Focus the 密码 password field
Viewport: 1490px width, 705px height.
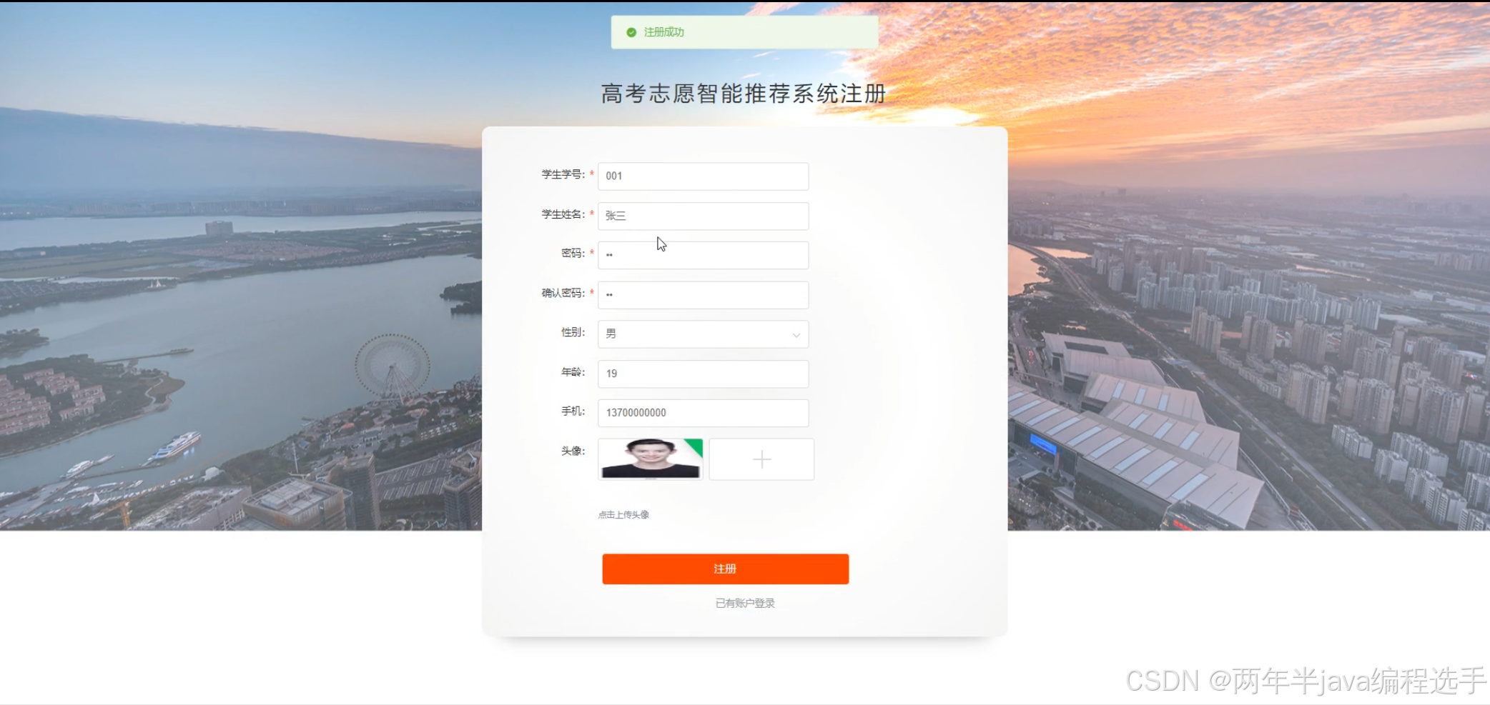(703, 255)
